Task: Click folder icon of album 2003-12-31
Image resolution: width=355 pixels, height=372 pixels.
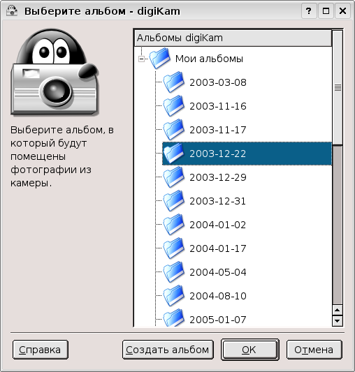Action: [x=174, y=201]
